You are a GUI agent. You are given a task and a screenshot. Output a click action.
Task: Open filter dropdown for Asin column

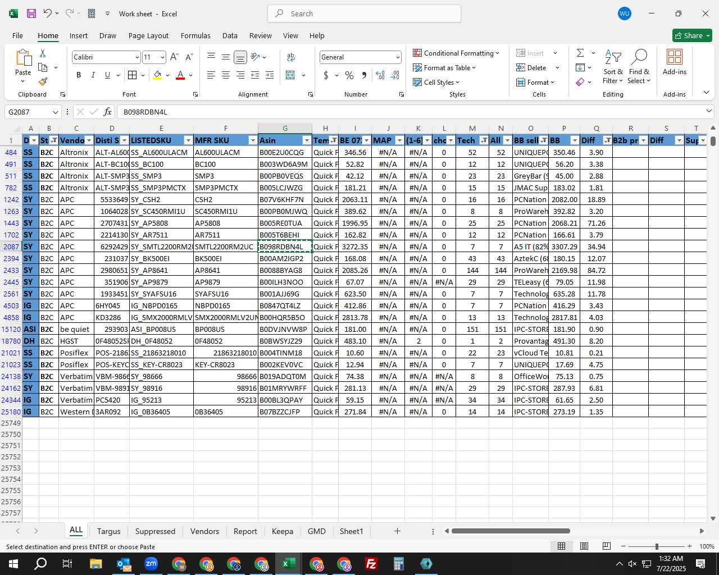(307, 140)
